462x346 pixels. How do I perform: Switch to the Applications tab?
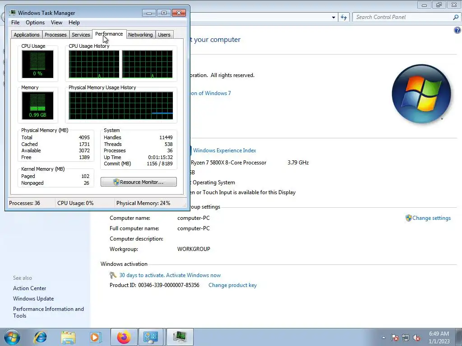27,35
